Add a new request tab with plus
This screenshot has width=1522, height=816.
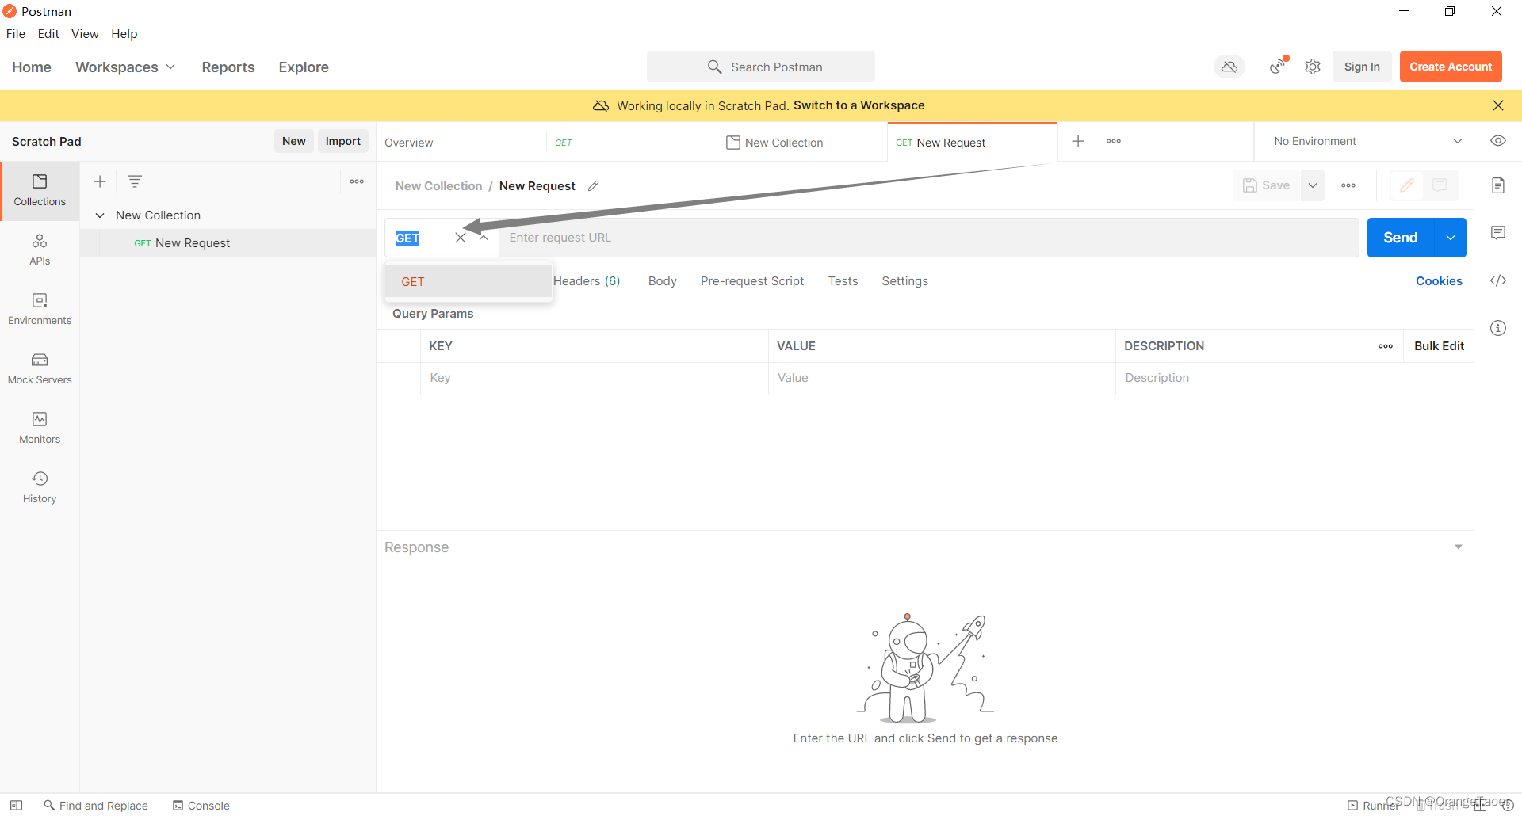(1078, 141)
